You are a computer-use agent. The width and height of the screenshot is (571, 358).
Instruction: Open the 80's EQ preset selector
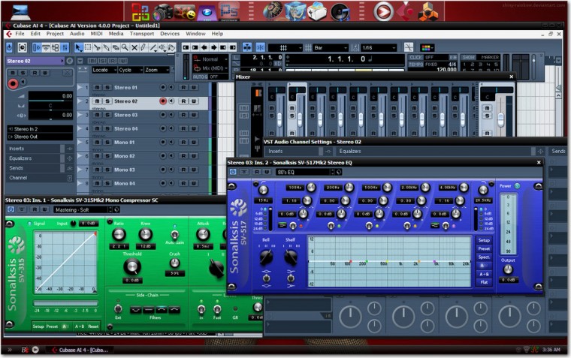click(305, 172)
